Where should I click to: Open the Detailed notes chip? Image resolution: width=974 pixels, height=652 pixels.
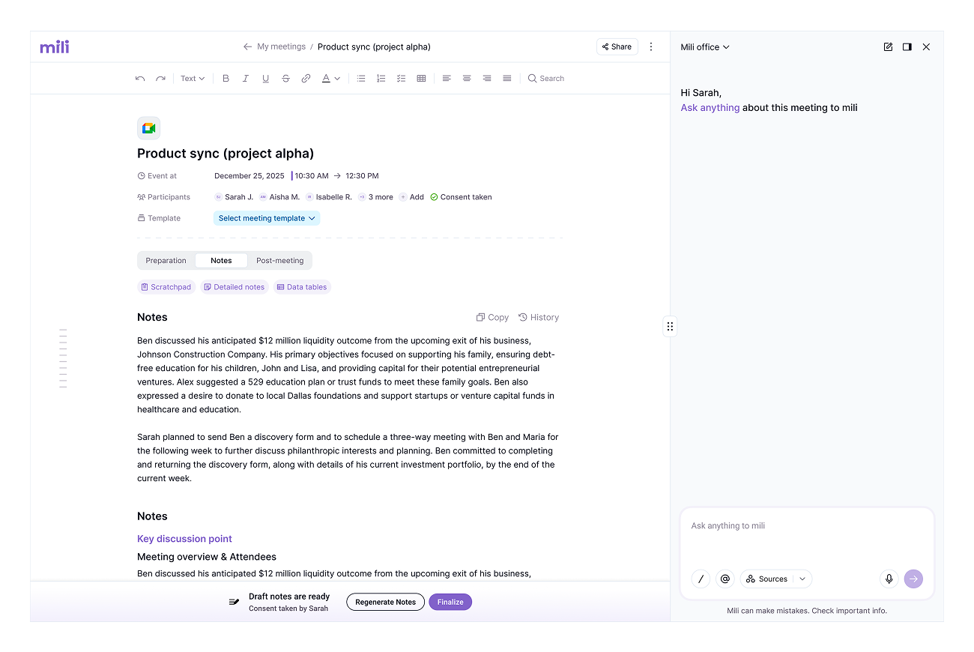click(x=234, y=287)
